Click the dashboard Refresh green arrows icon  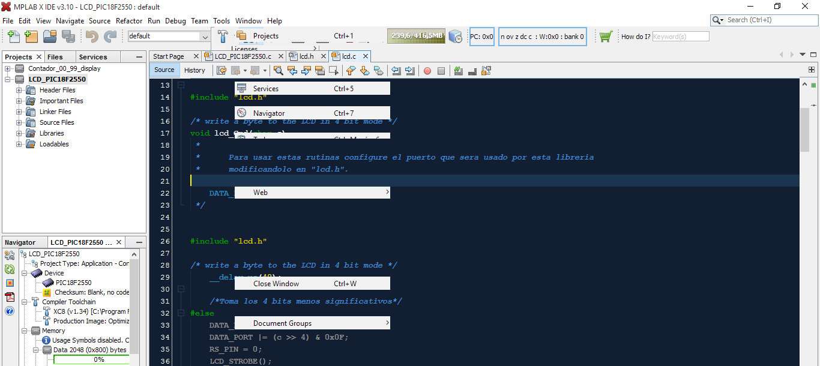point(10,269)
